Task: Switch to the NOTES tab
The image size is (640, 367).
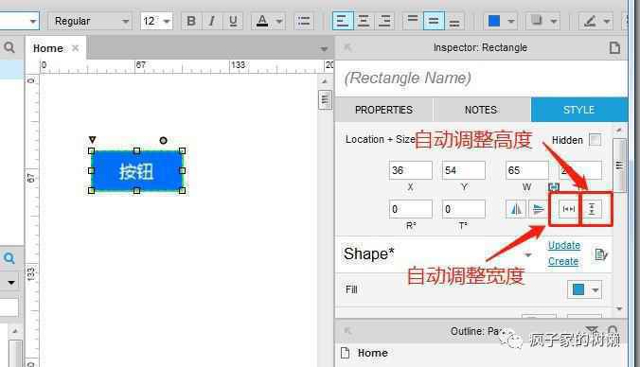Action: pyautogui.click(x=481, y=110)
